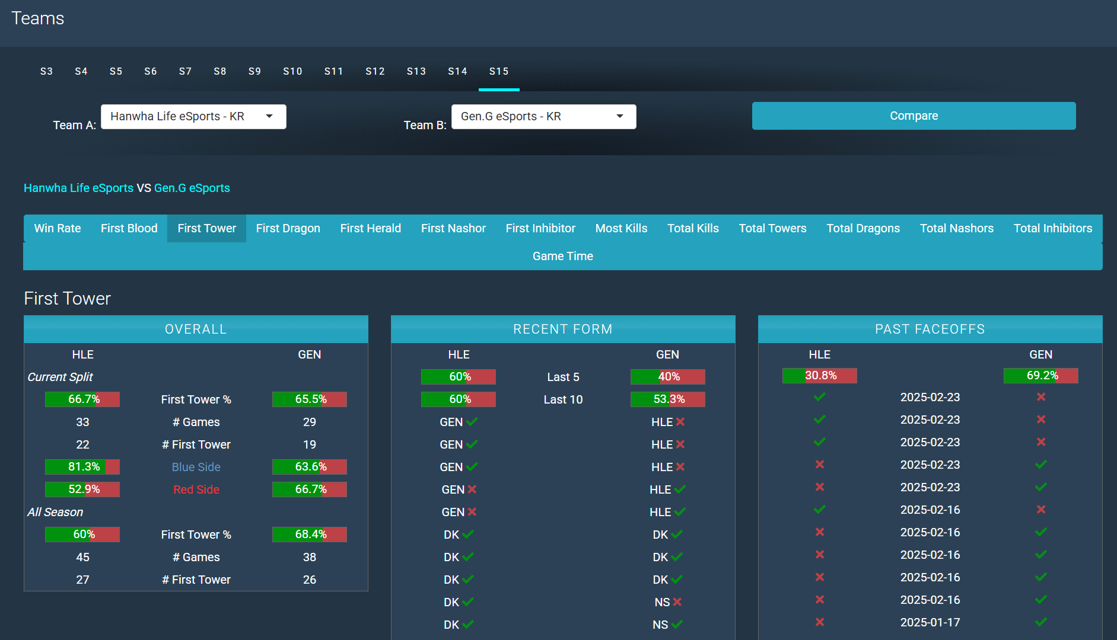
Task: Show the First Dragon statistics tab
Action: (288, 228)
